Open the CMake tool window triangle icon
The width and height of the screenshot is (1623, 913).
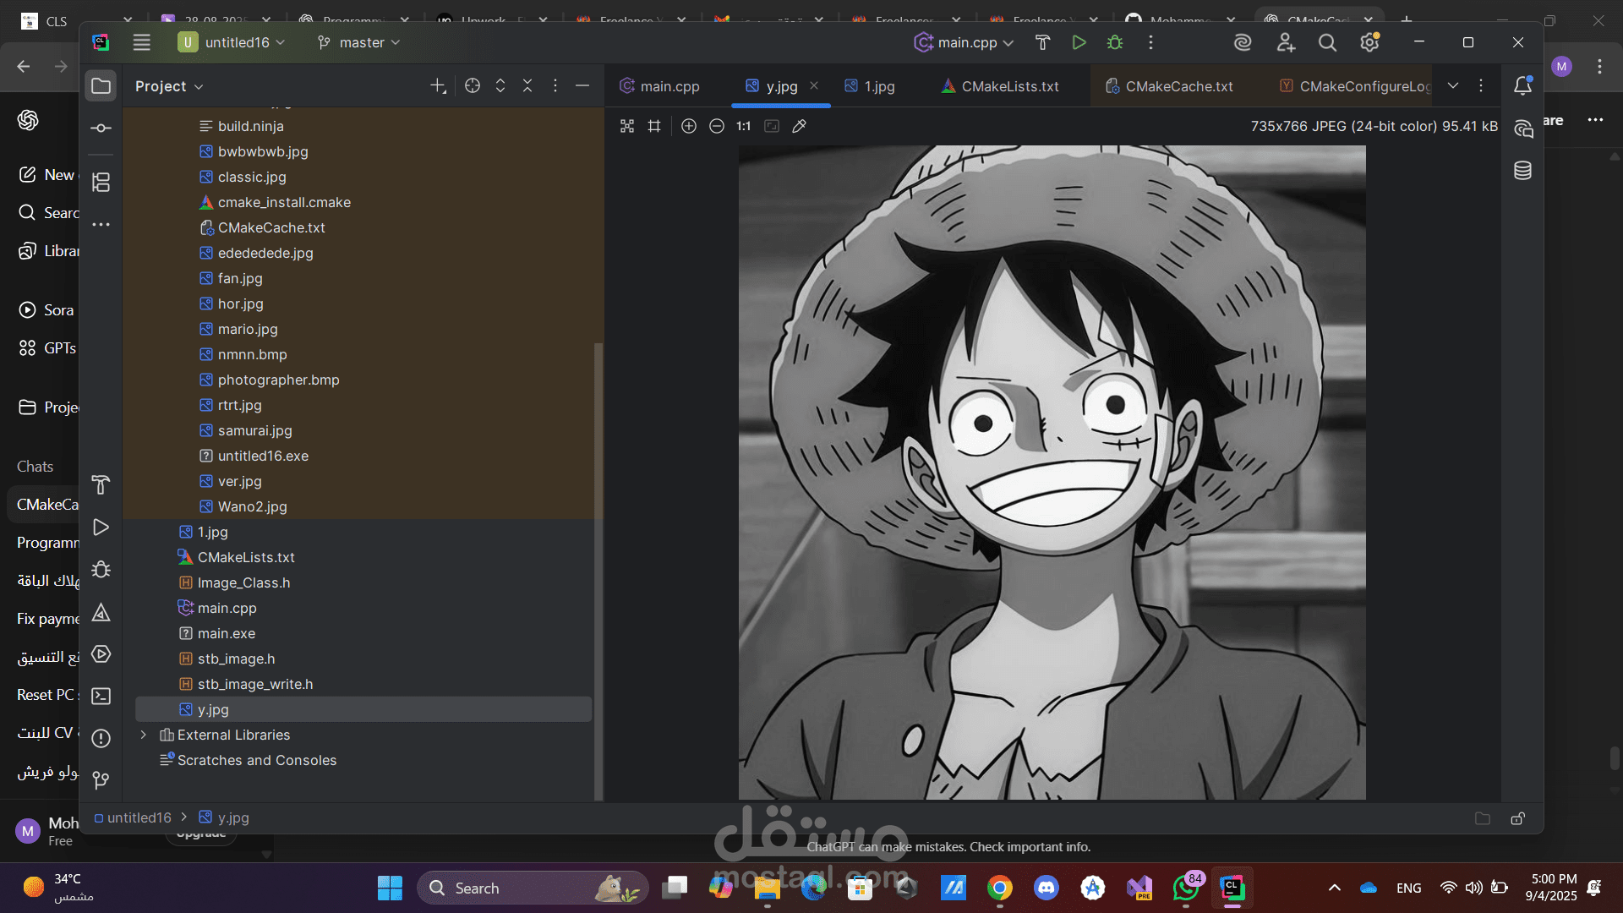point(101,611)
